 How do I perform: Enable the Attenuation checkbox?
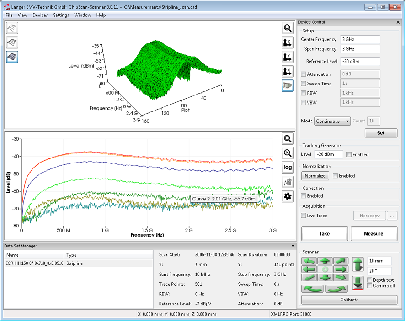coord(304,74)
